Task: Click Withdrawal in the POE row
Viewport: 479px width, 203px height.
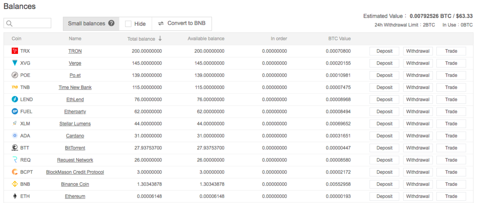Action: tap(418, 75)
